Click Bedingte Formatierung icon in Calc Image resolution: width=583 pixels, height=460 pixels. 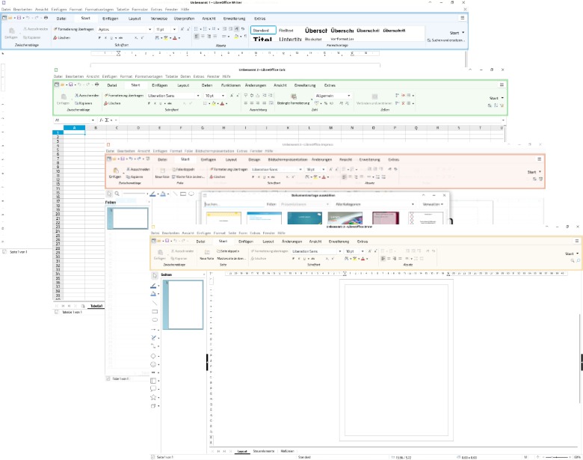point(293,96)
